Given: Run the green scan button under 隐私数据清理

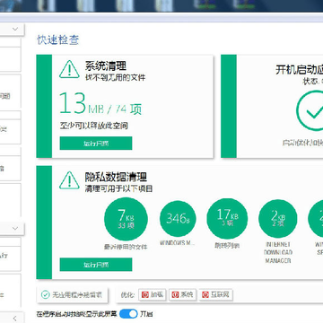Looking at the screenshot, I should [96, 265].
